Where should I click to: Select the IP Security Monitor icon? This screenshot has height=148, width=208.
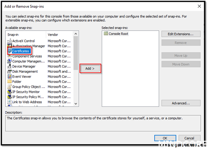coord(9,92)
